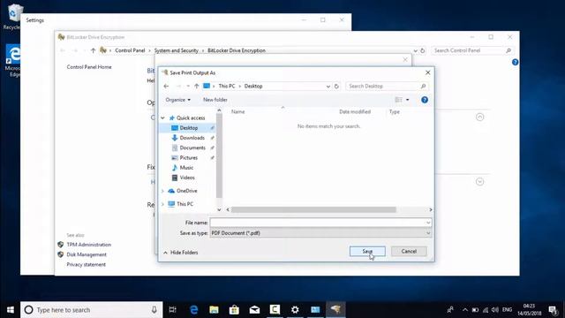Viewport: 565px width, 318px height.
Task: Open the Privacy statement link
Action: tap(87, 265)
